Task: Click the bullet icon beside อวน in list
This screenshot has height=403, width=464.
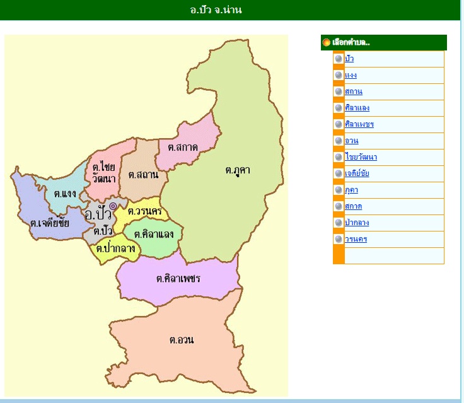Action: (339, 141)
